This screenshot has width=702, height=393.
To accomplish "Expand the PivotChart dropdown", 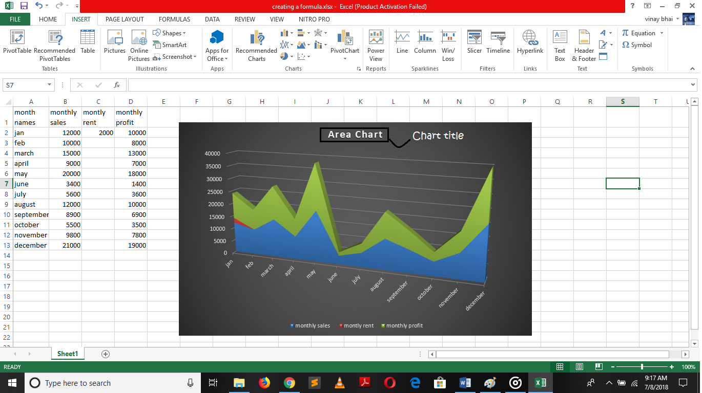I will [x=345, y=58].
